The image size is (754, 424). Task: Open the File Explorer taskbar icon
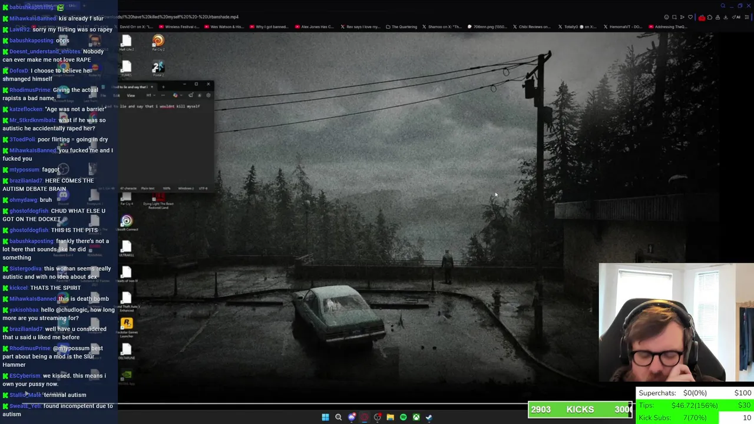click(x=390, y=417)
